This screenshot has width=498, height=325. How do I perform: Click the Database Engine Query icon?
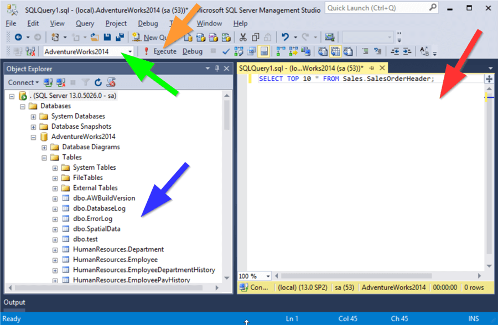pyautogui.click(x=188, y=38)
